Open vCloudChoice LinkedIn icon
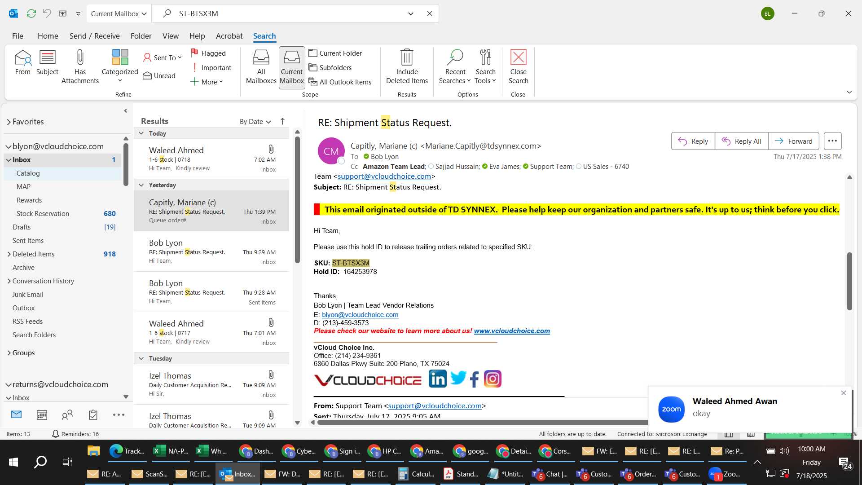This screenshot has width=862, height=485. pos(437,379)
